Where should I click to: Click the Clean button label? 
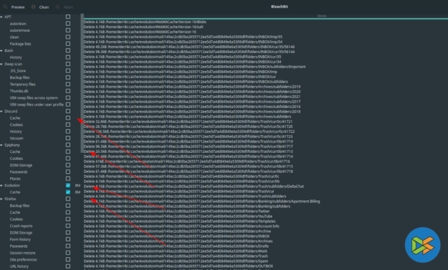pos(44,7)
